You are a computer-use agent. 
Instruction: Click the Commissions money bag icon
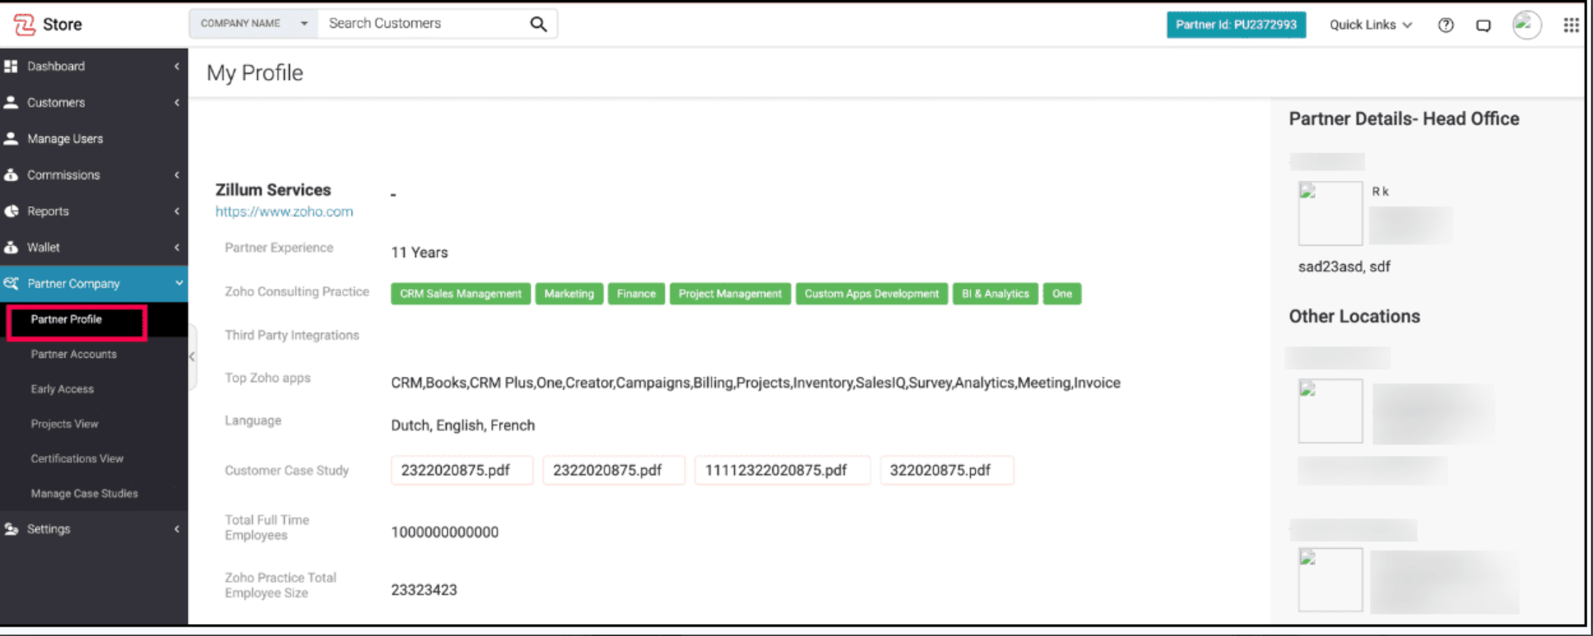pos(11,174)
